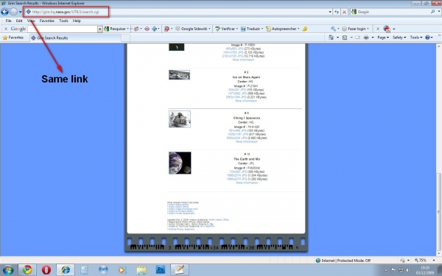Viewport: 442px width, 276px height.
Task: Open the media player taskbar icon
Action: pyautogui.click(x=122, y=270)
